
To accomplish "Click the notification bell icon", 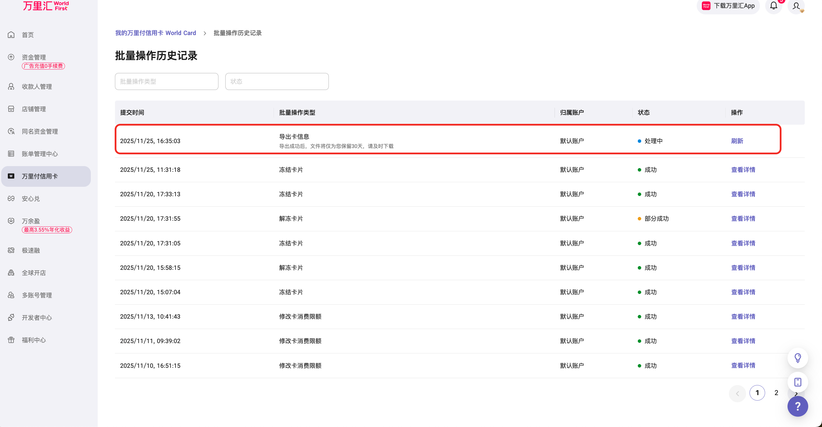I will point(773,6).
